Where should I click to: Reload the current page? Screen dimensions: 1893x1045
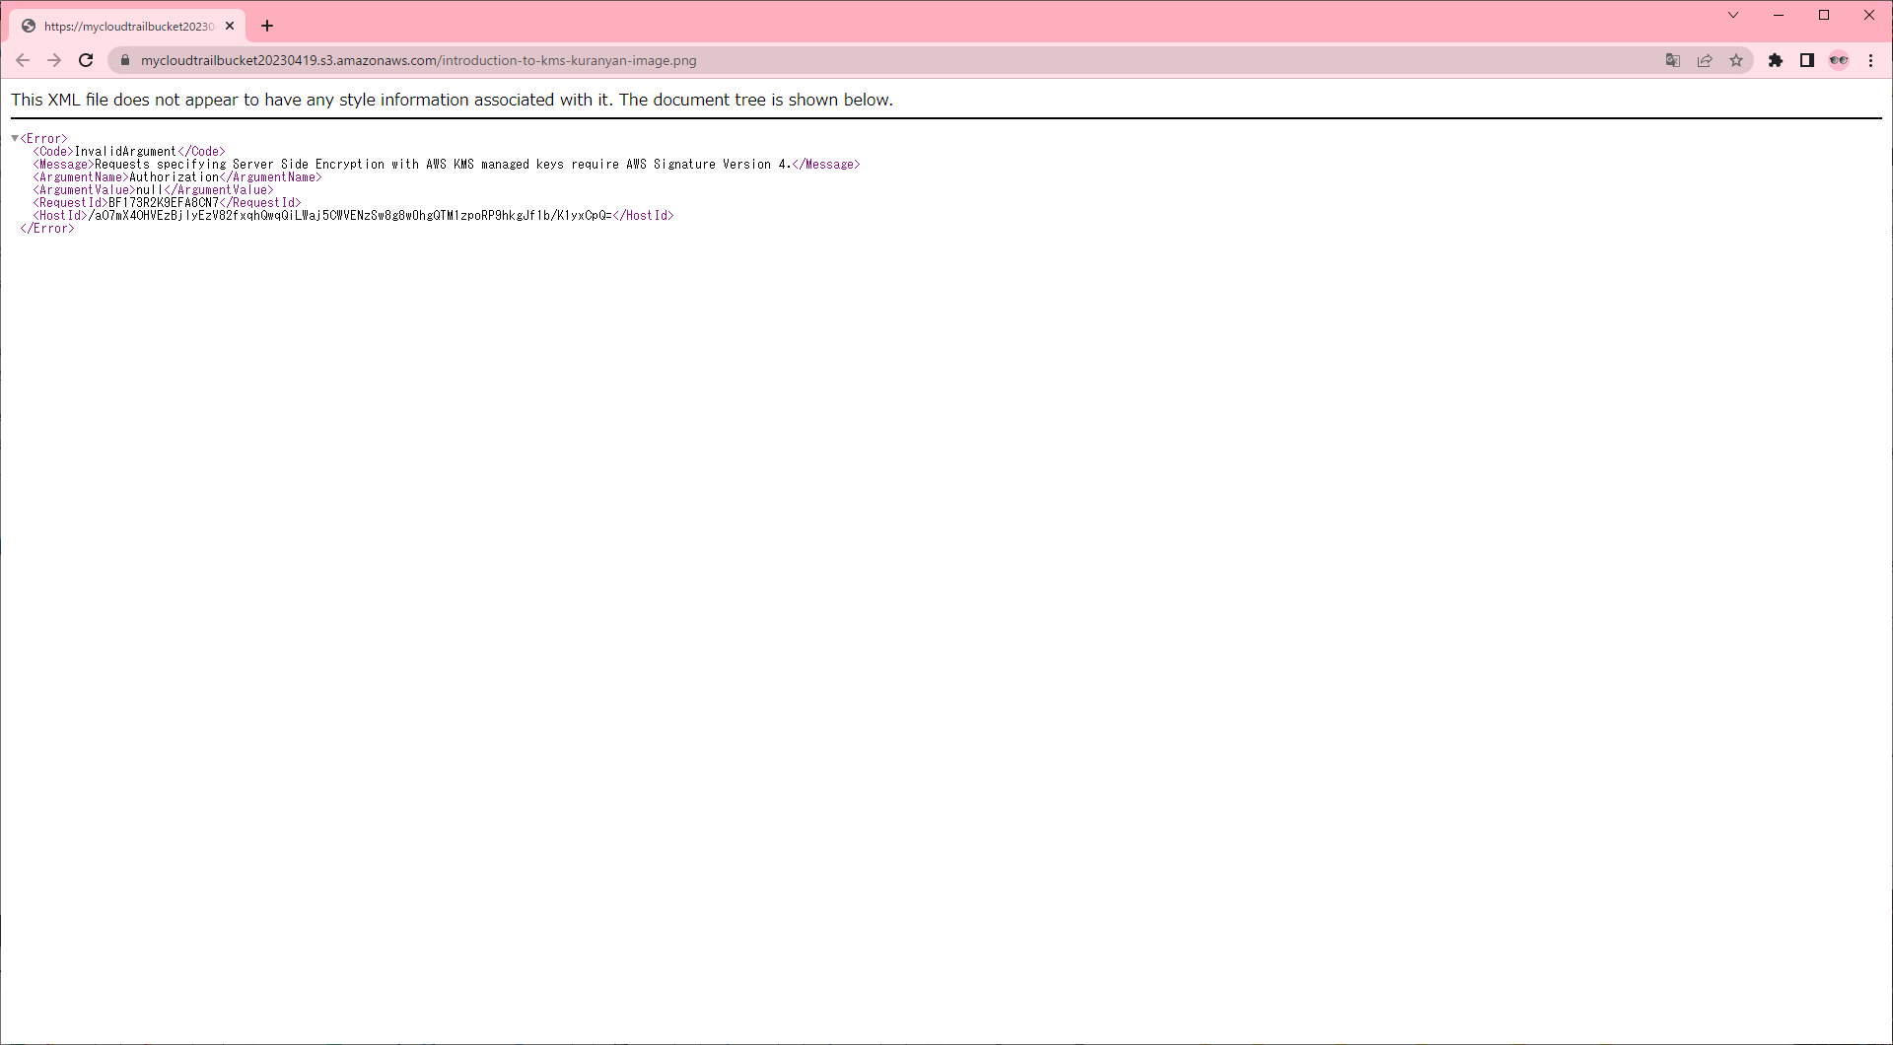tap(86, 60)
